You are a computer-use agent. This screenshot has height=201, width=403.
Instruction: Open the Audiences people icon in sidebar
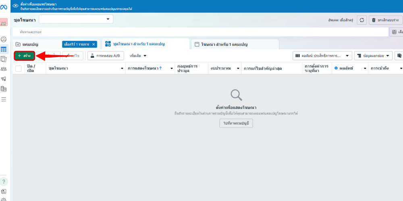click(x=4, y=69)
